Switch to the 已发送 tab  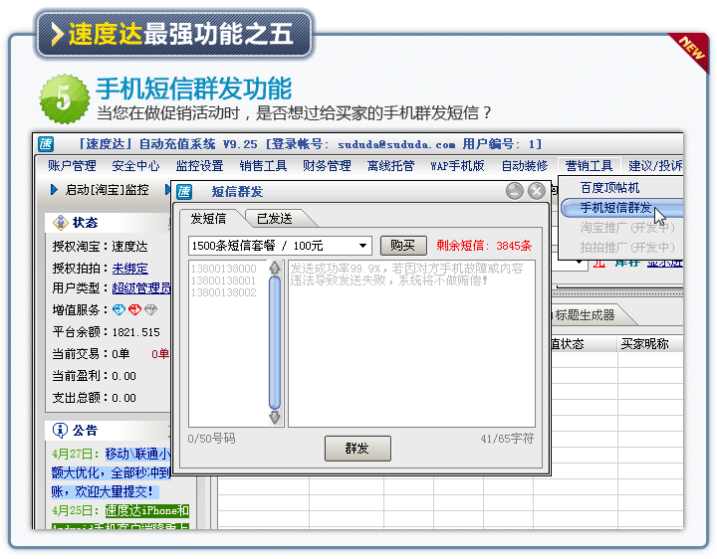point(275,219)
